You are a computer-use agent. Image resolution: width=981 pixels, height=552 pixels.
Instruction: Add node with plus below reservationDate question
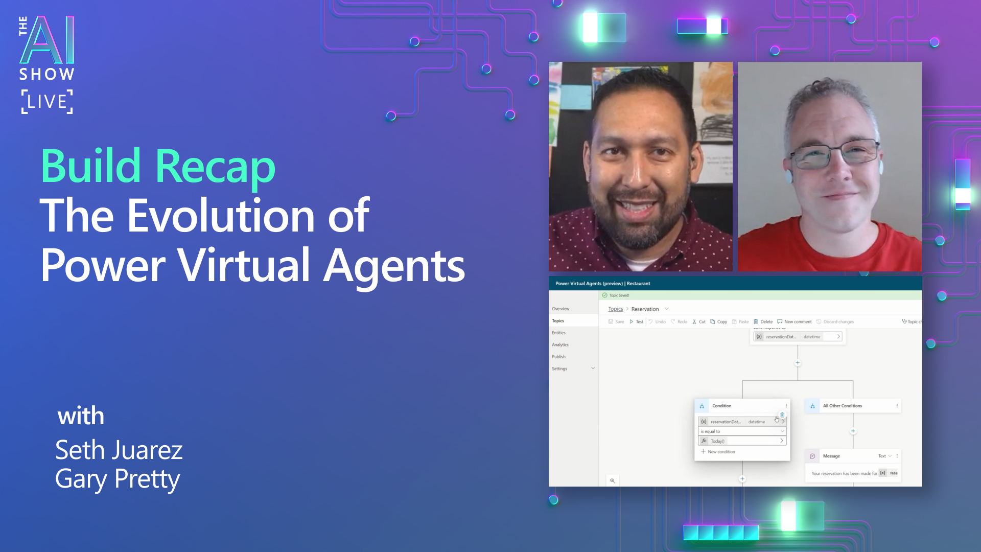point(798,363)
